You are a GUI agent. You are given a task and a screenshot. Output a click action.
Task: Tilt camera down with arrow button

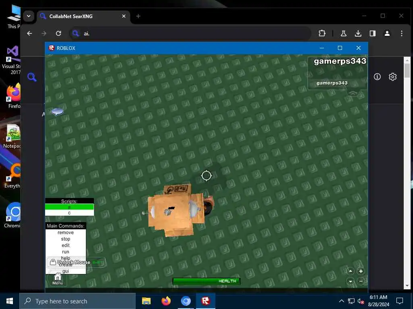point(350,281)
